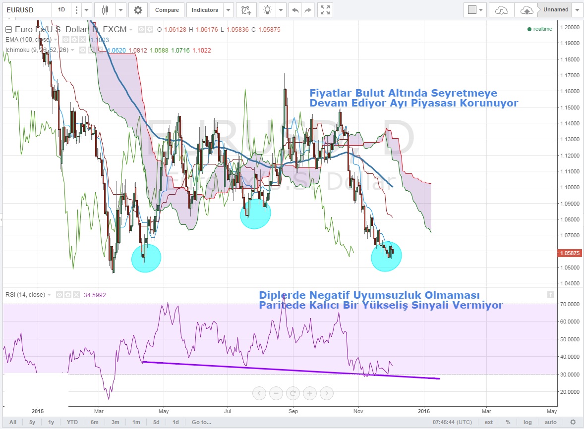Click the lightbulb ideas icon
Image resolution: width=584 pixels, height=429 pixels.
click(268, 10)
